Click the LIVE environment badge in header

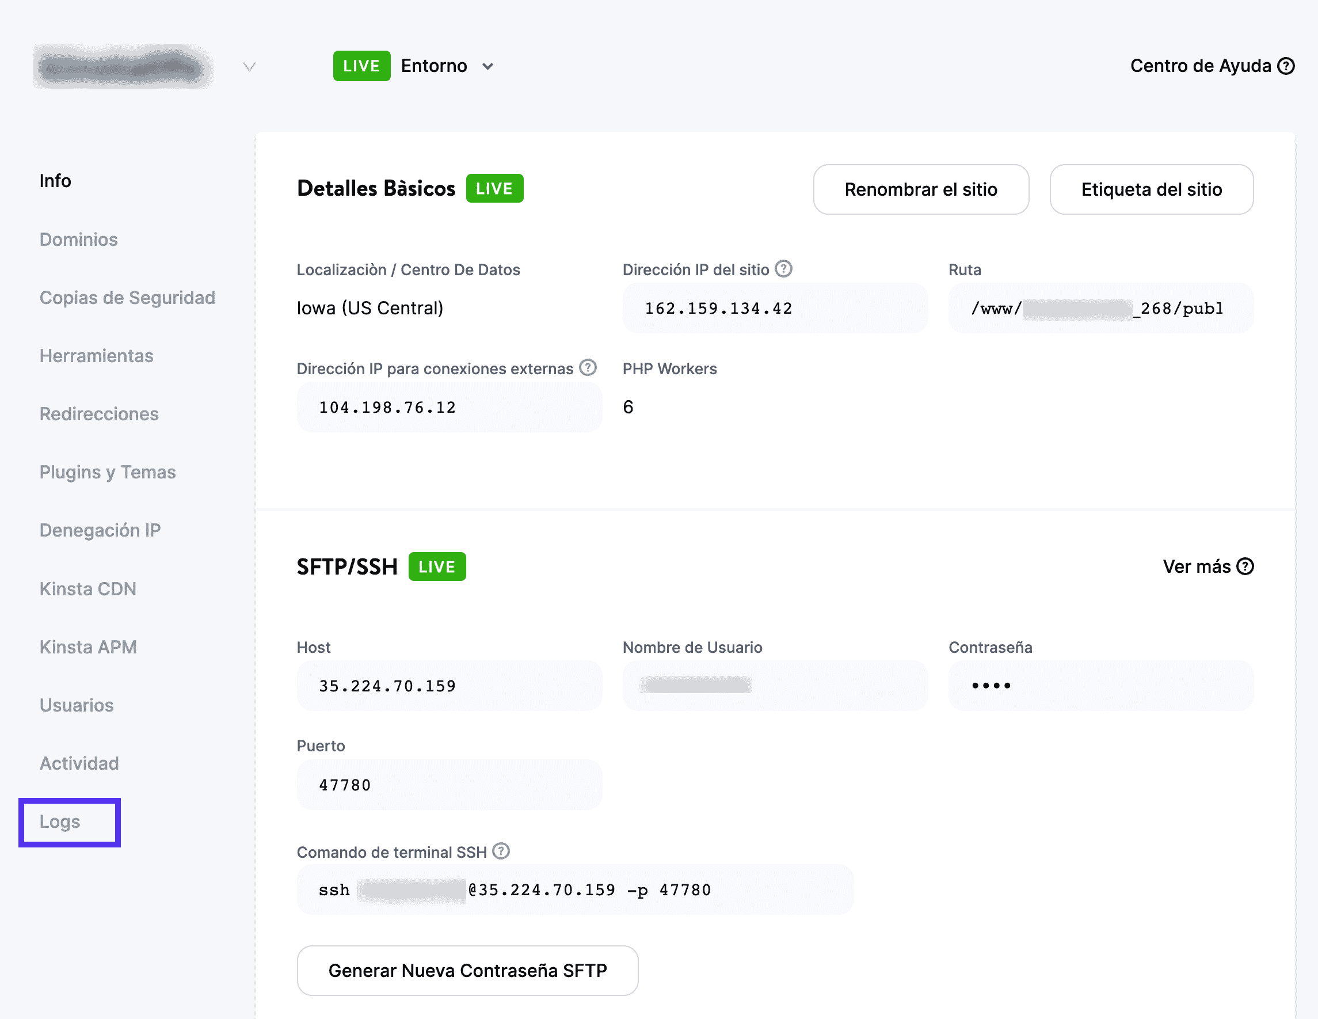click(x=361, y=66)
